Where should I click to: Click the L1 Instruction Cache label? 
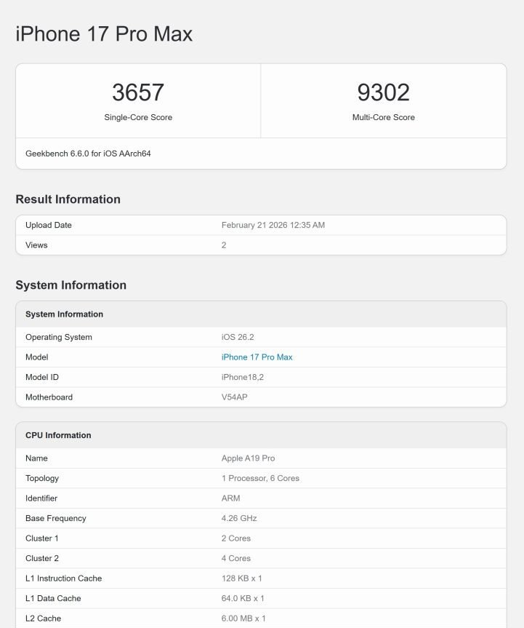tap(64, 579)
